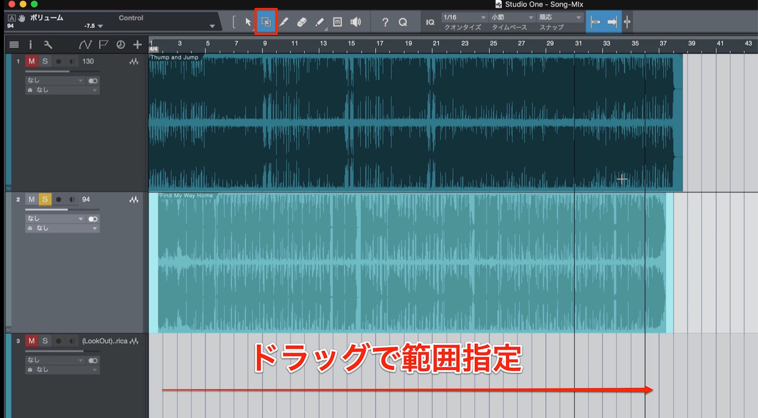Select the Paint pencil tool
This screenshot has width=758, height=418.
pos(320,22)
